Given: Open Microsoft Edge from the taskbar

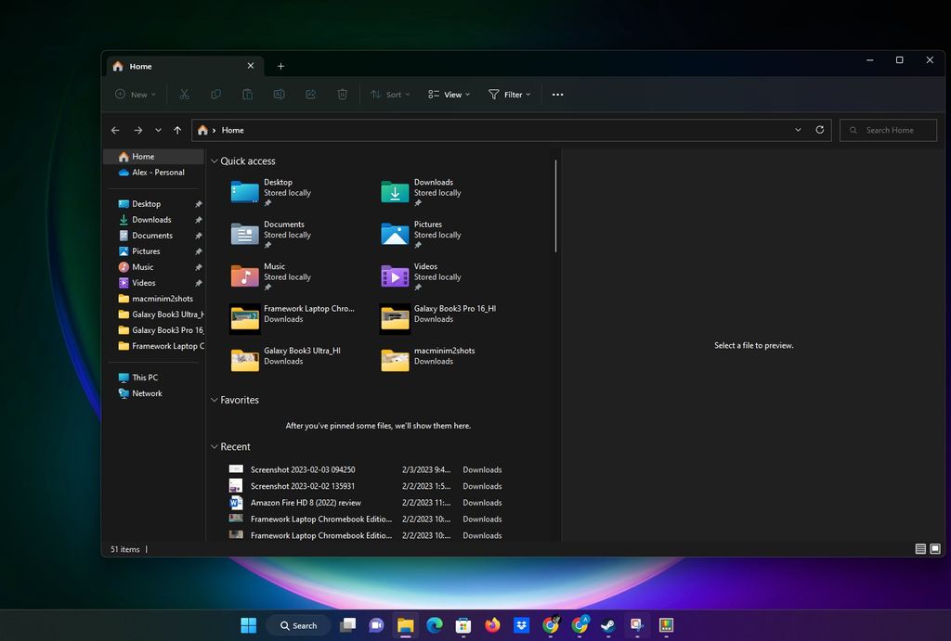Looking at the screenshot, I should point(434,625).
